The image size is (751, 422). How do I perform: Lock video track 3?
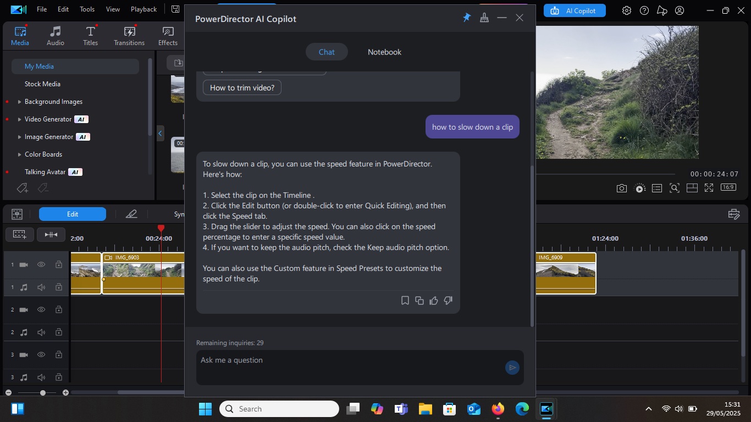point(58,355)
